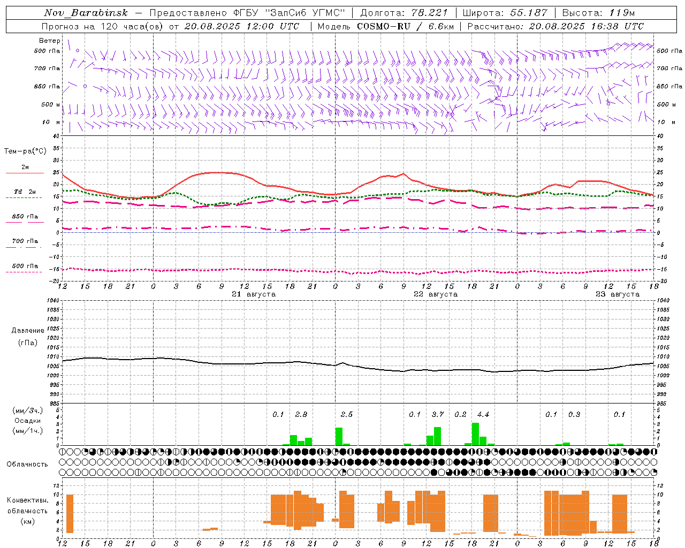Click the 2.8 precipitation total value

pos(301,415)
